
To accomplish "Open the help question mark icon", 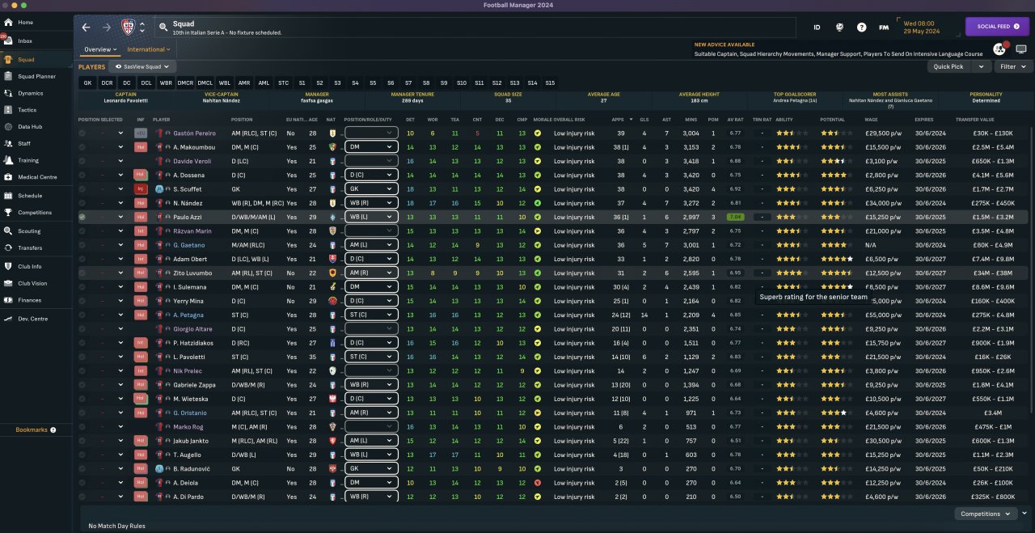I will point(862,27).
